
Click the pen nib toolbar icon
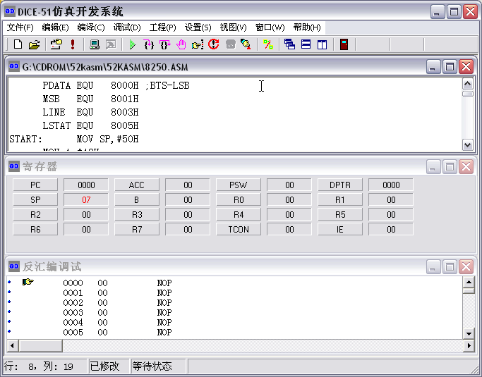pos(246,44)
